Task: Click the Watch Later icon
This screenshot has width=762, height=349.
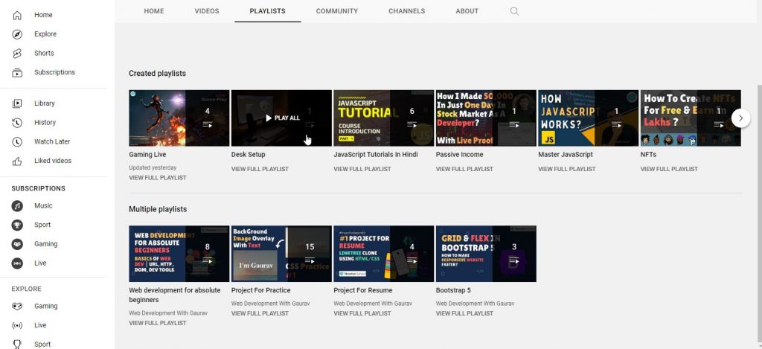Action: 18,142
